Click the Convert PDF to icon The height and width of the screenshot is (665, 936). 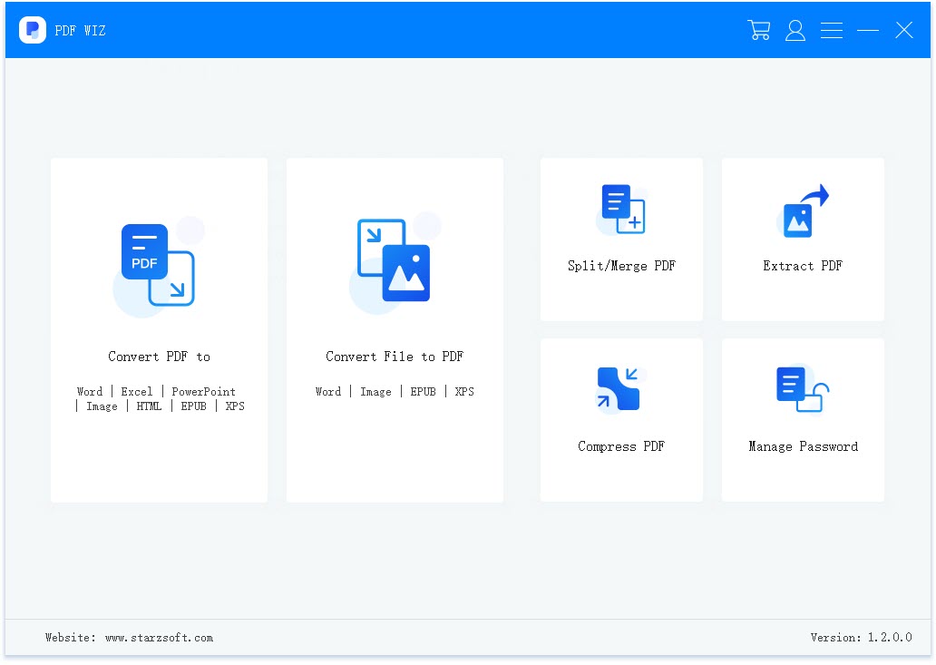[158, 266]
